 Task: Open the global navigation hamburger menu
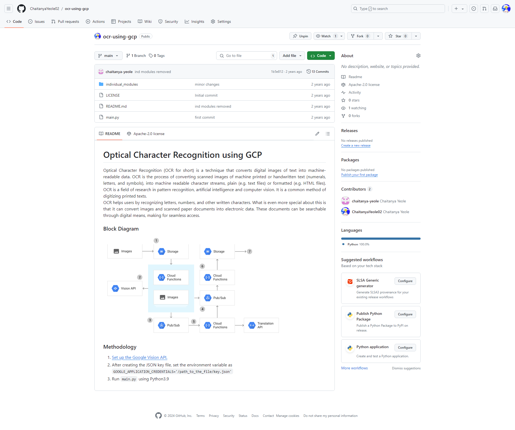pos(9,9)
